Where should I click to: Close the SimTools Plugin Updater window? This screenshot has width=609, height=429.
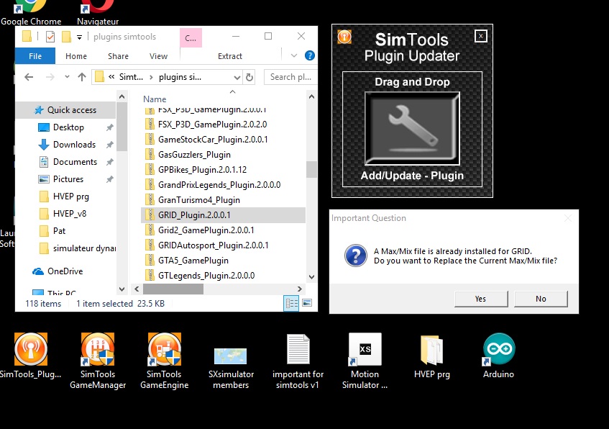click(x=480, y=36)
